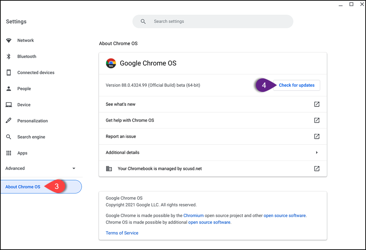Click the Device laptop icon

[x=8, y=105]
